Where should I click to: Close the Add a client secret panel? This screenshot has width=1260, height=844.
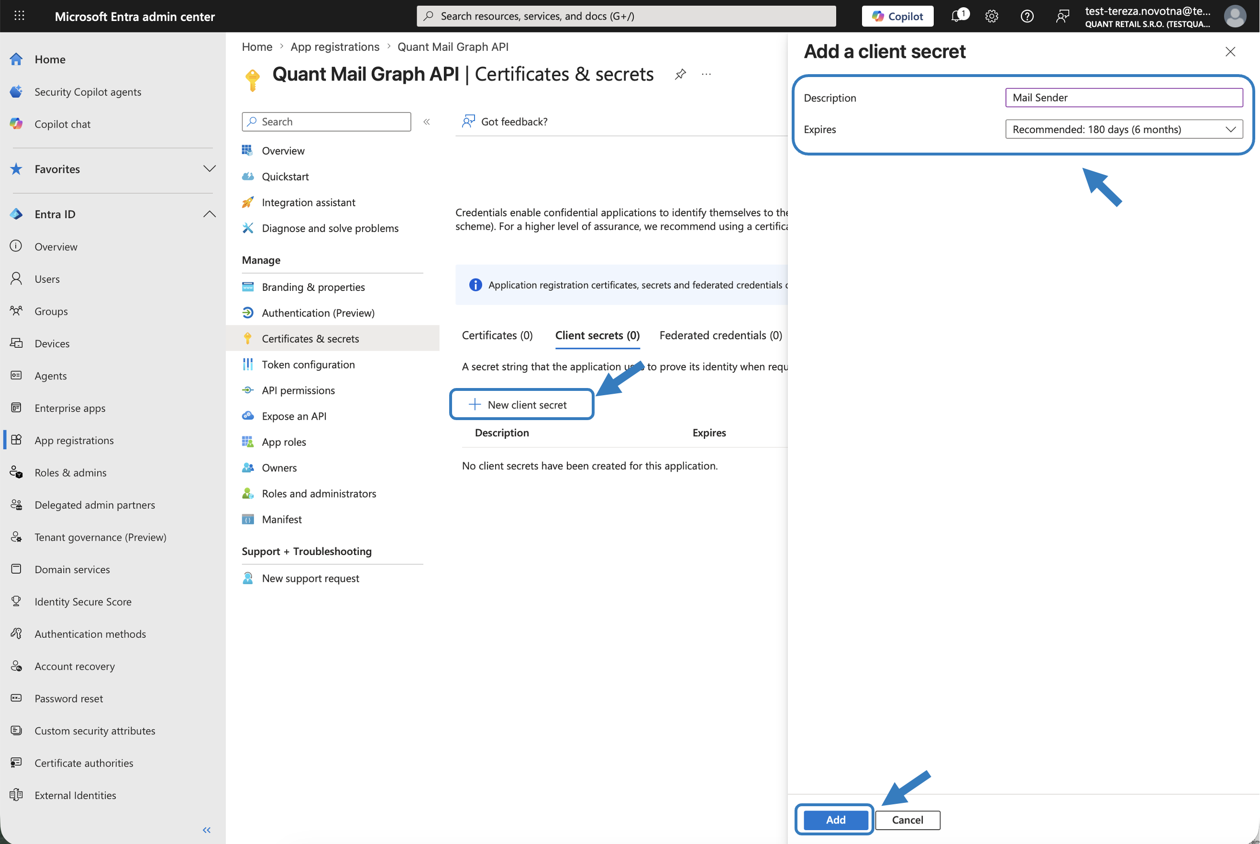point(1230,52)
